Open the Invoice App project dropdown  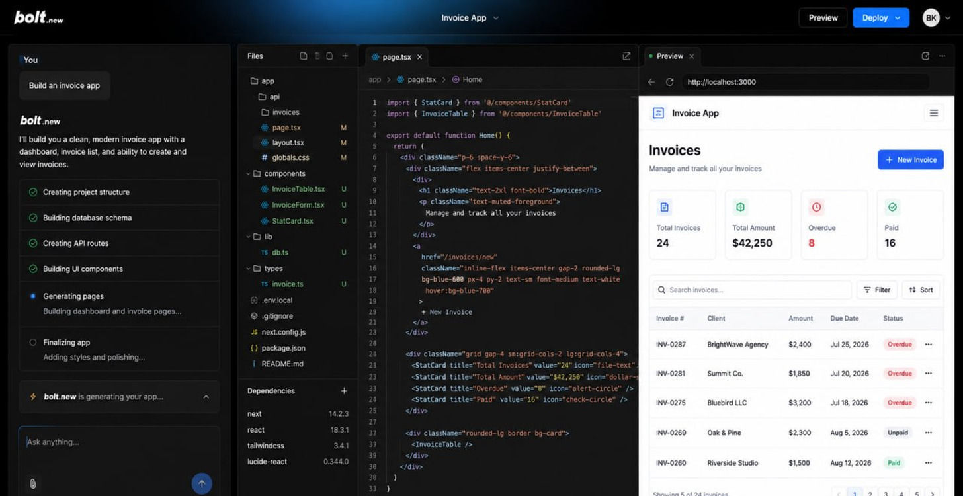(x=470, y=18)
